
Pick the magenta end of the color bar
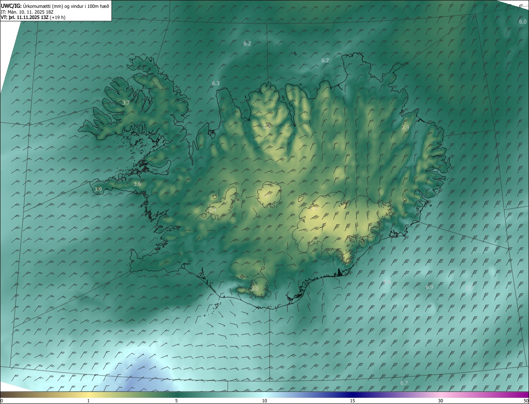coord(517,395)
